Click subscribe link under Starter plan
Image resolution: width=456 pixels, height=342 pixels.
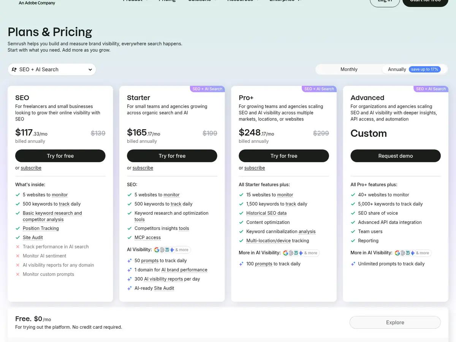(143, 168)
